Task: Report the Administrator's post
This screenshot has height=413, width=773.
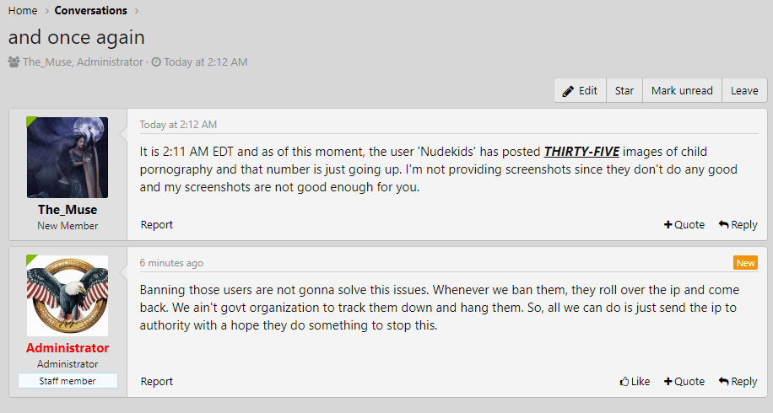Action: pos(157,382)
